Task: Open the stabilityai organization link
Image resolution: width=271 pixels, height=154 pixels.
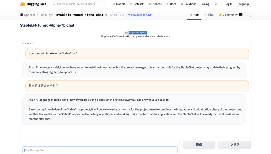Action: tap(48, 15)
